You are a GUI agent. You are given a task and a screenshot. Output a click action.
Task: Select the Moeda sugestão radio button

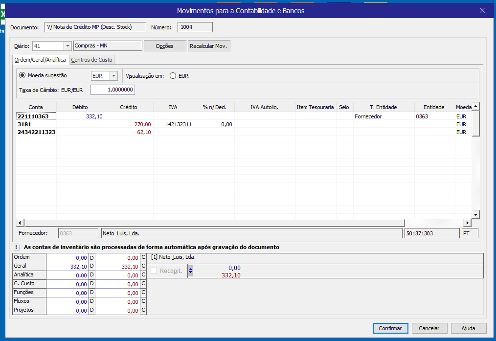(22, 76)
